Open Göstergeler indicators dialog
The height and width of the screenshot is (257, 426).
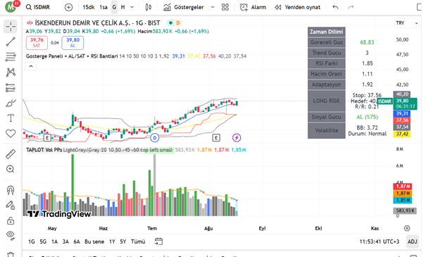(x=184, y=7)
